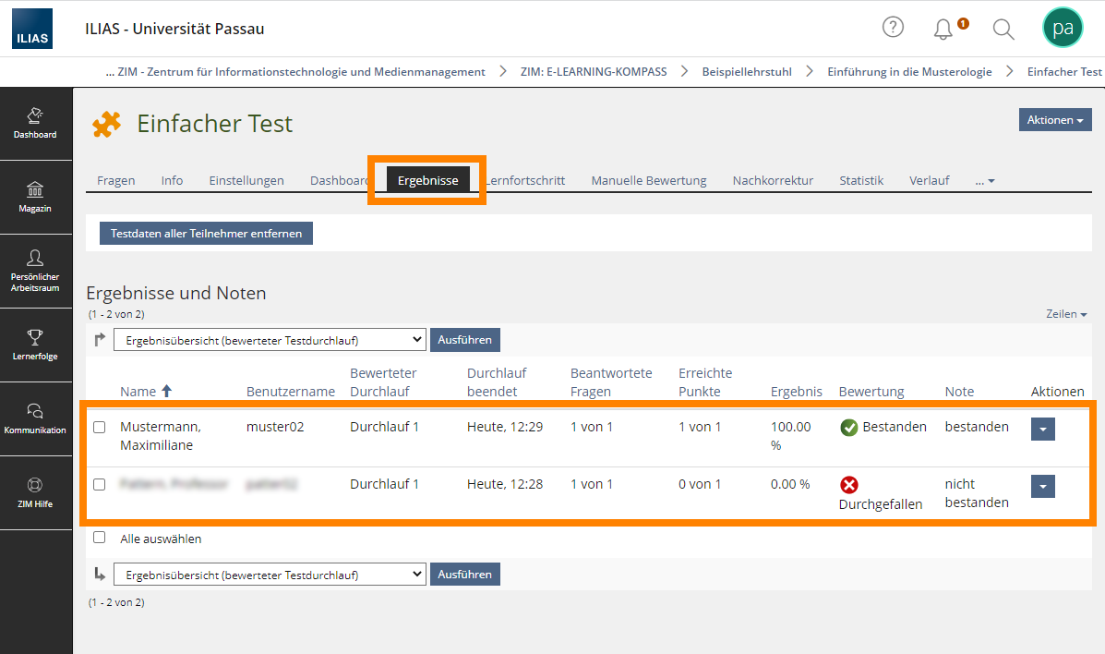Switch to the Fragen tab
The height and width of the screenshot is (654, 1105).
(116, 181)
